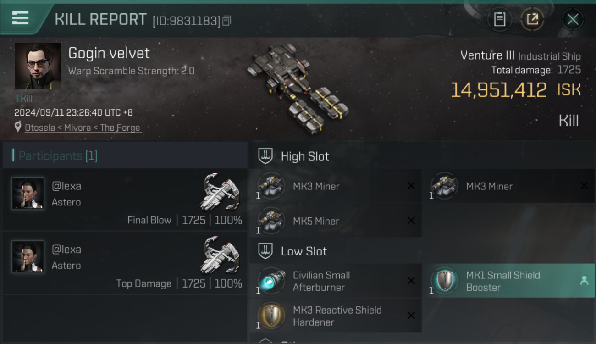Screen dimensions: 596x344
Task: Open Top Damage participant @lexa portrait
Action: [28, 257]
